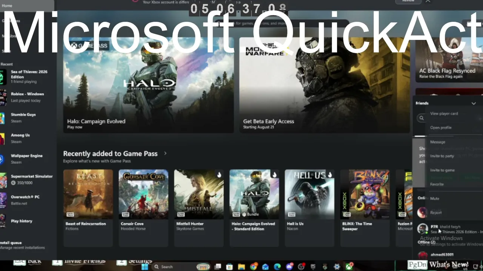Open the BLiNX: The Time Sweeper card

coord(365,208)
